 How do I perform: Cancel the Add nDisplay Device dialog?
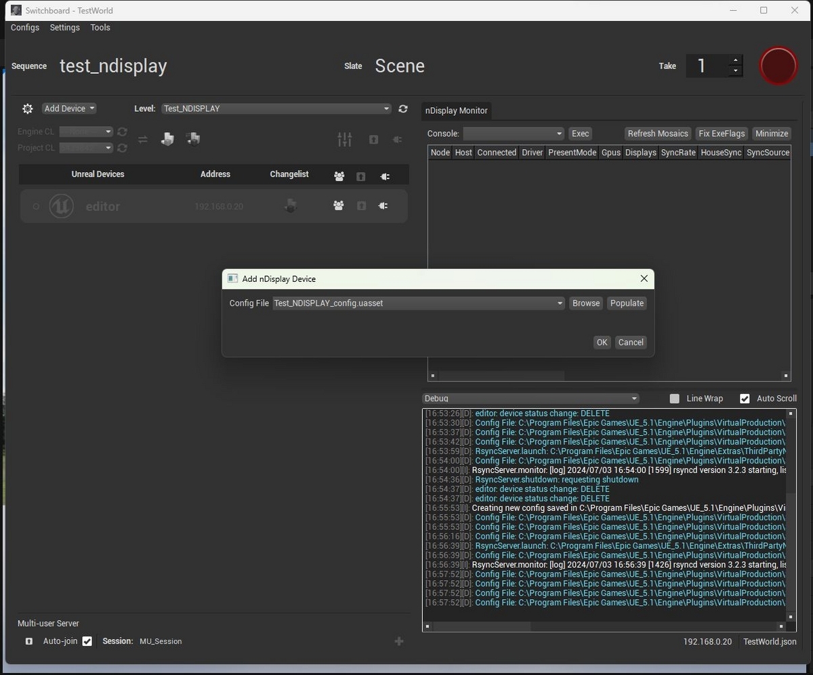click(x=631, y=342)
